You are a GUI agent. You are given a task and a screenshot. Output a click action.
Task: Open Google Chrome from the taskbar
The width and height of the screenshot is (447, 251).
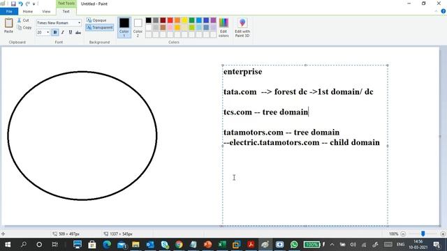click(179, 245)
